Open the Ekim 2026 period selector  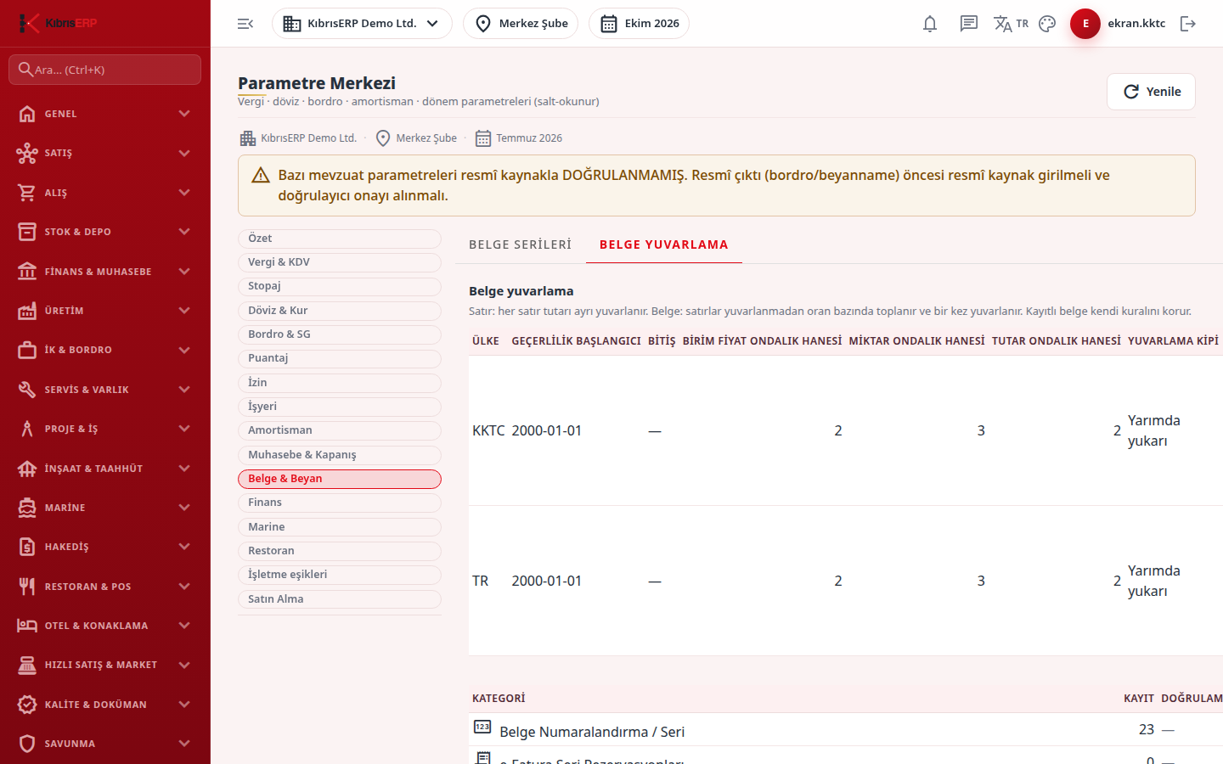(x=639, y=24)
